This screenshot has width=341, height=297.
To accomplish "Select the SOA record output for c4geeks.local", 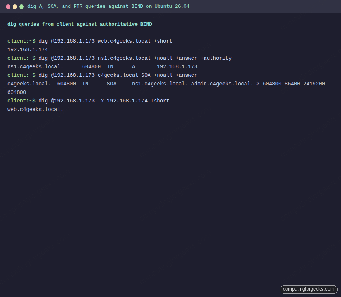I will click(x=166, y=84).
